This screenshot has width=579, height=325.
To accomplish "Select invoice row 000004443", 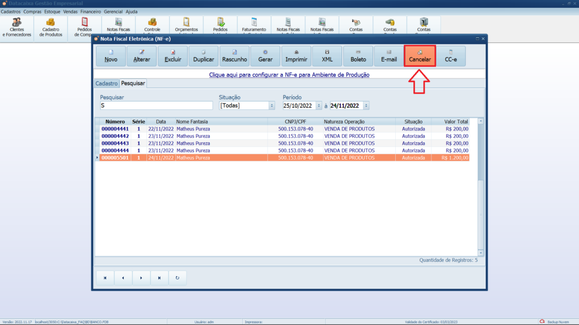I will click(x=115, y=143).
